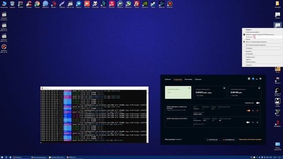
Task: Choose 'Изменить' in the context menu
Action: click(x=262, y=37)
